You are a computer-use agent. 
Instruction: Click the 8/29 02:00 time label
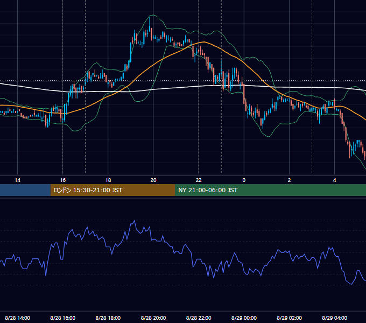289,318
